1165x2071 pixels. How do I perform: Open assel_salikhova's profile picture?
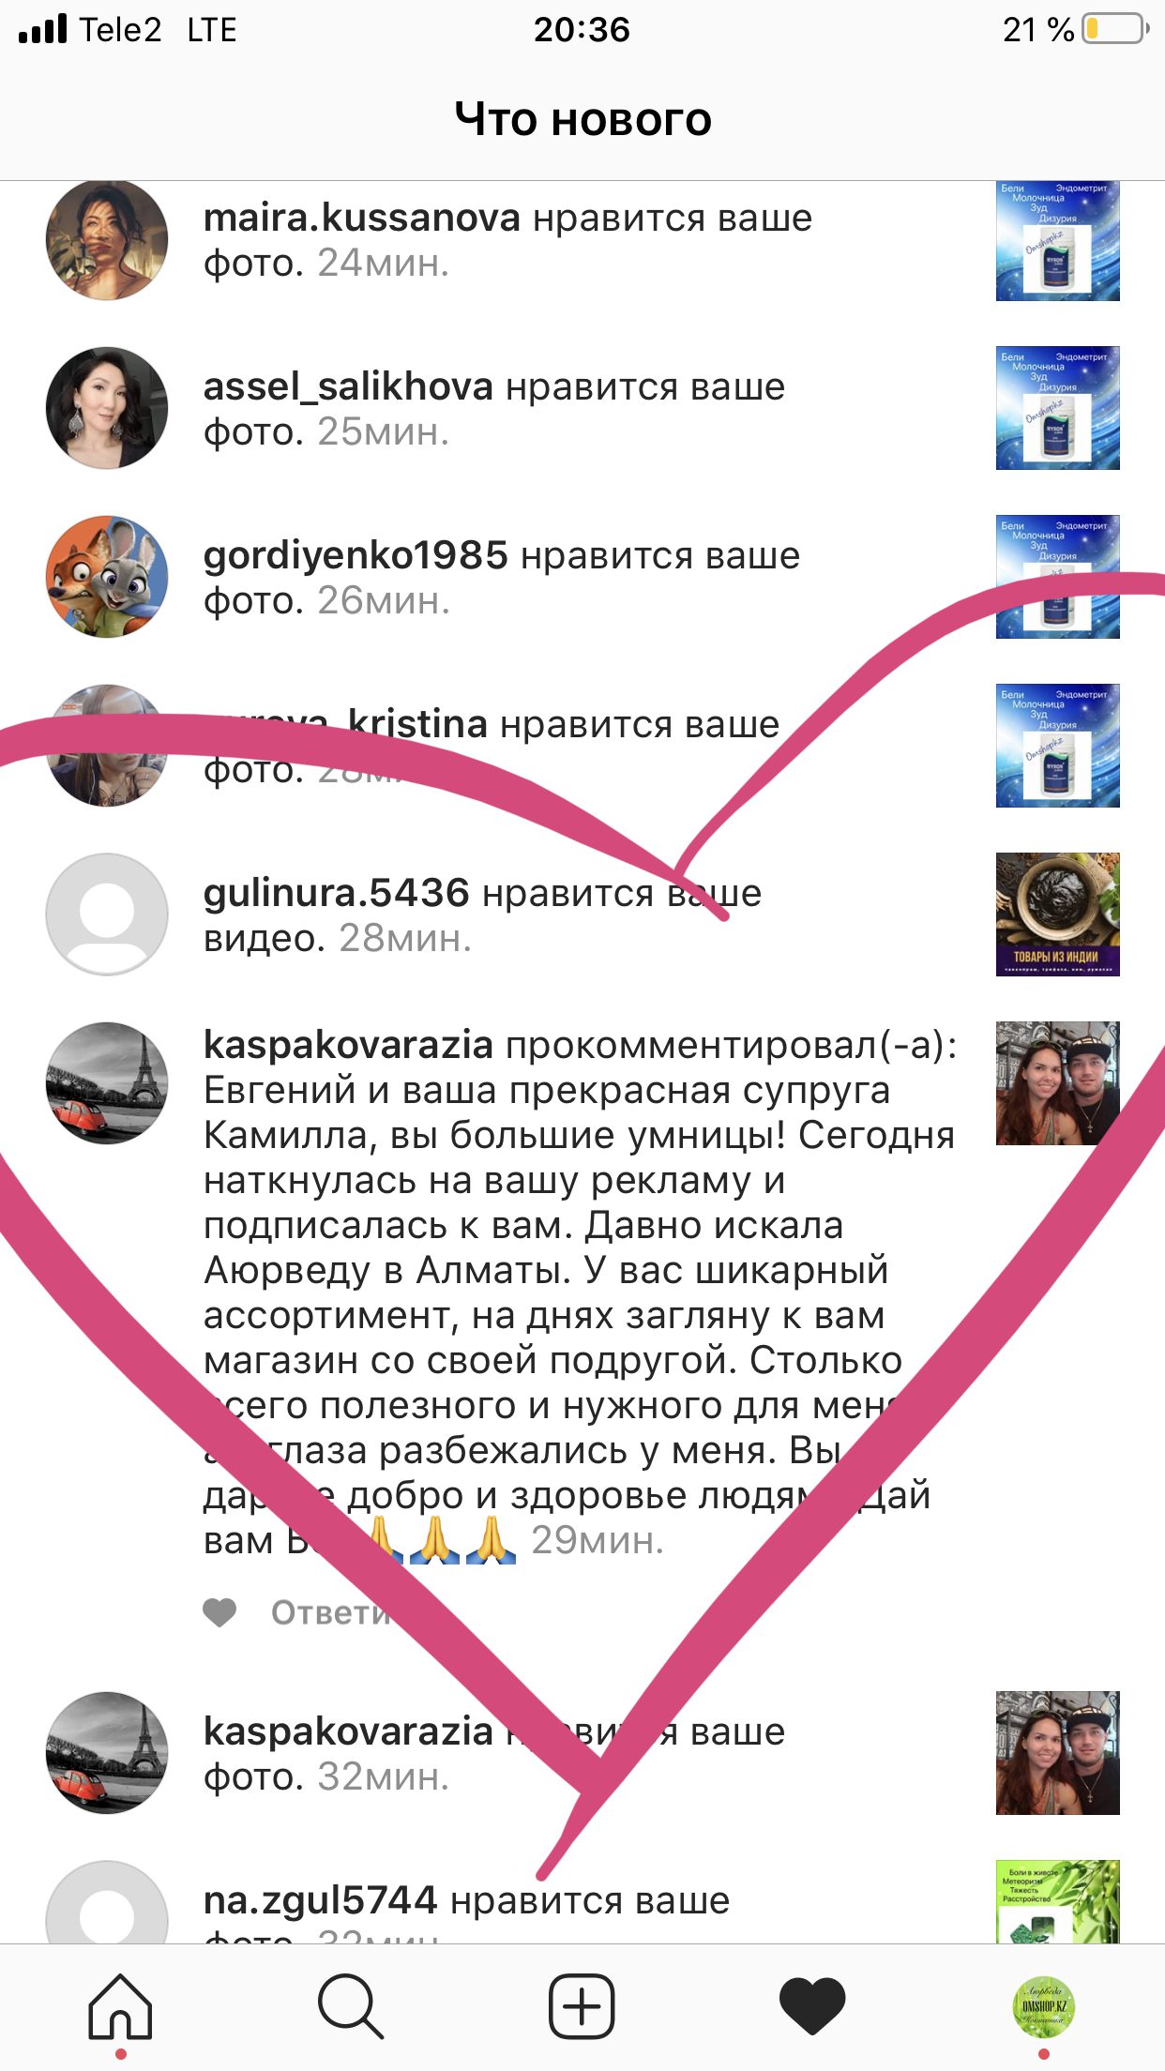(x=107, y=408)
